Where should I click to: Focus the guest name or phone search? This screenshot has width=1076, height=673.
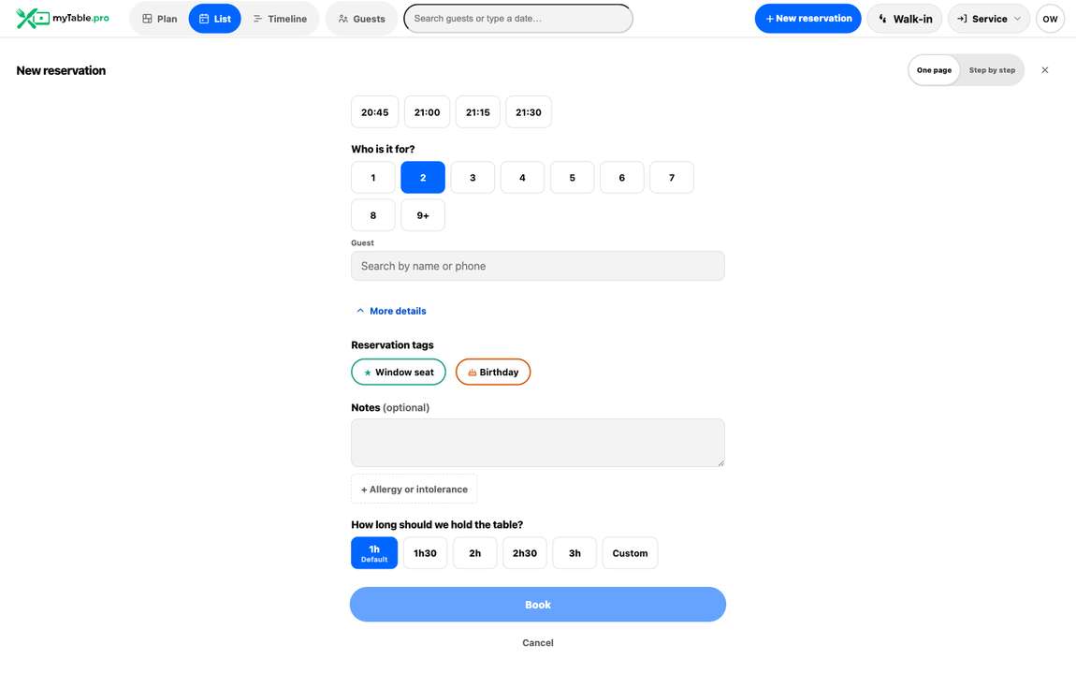coord(538,266)
